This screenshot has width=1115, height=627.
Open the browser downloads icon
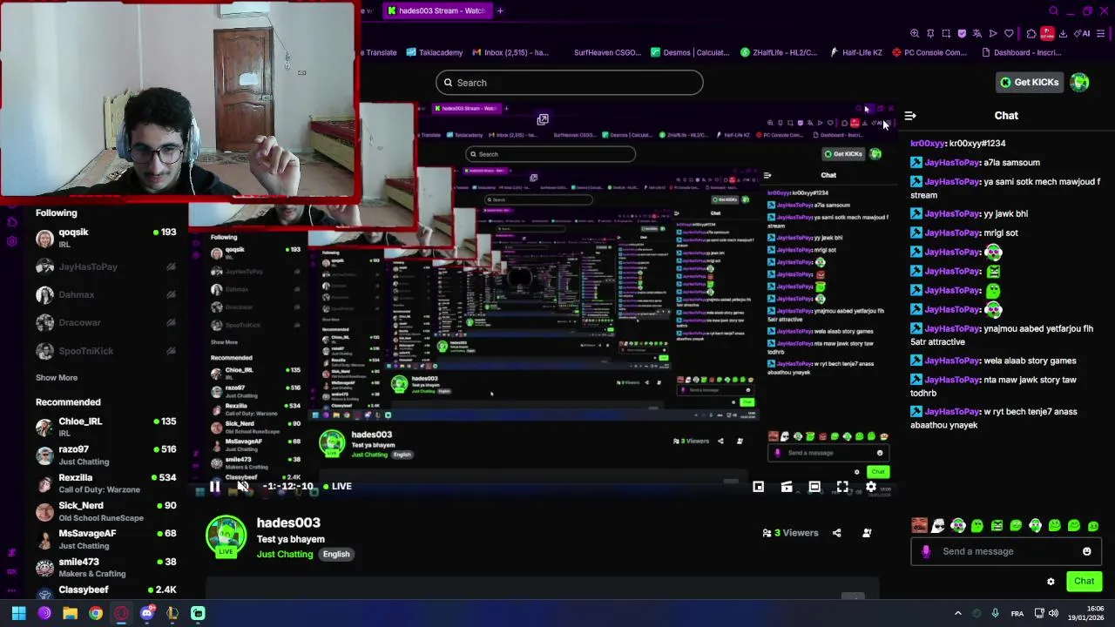click(x=1063, y=33)
